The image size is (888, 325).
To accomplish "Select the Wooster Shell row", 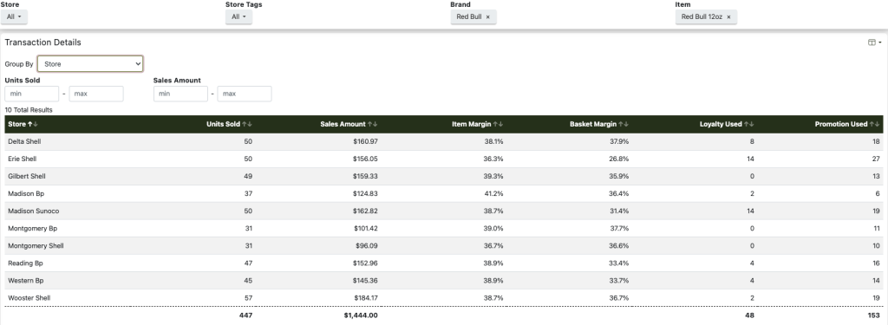I will pos(443,298).
